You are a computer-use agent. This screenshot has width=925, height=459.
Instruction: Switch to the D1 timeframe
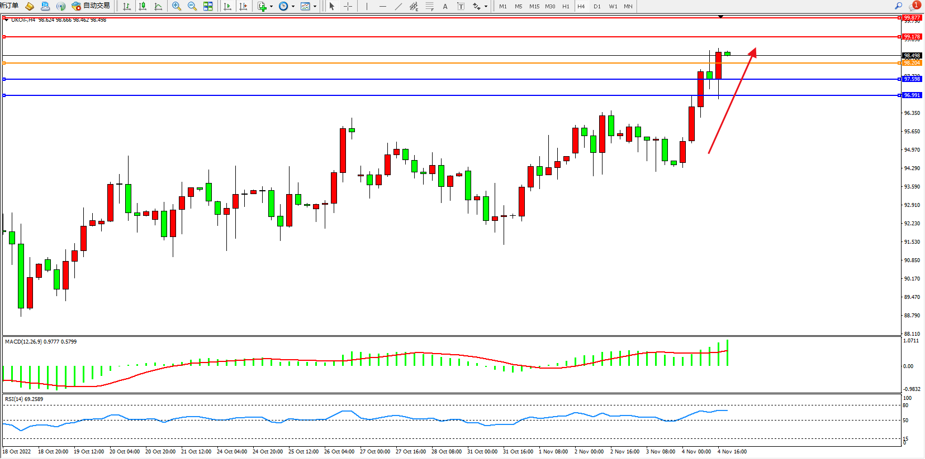pos(597,6)
